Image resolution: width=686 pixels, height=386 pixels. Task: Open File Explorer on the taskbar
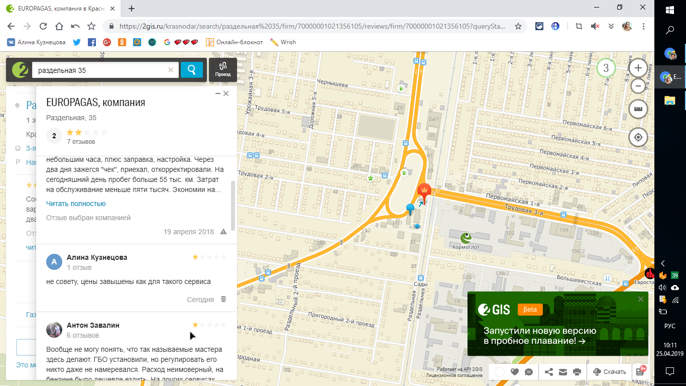[670, 100]
